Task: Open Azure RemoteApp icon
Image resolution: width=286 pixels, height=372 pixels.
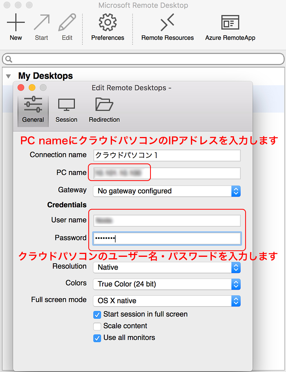Action: point(230,22)
